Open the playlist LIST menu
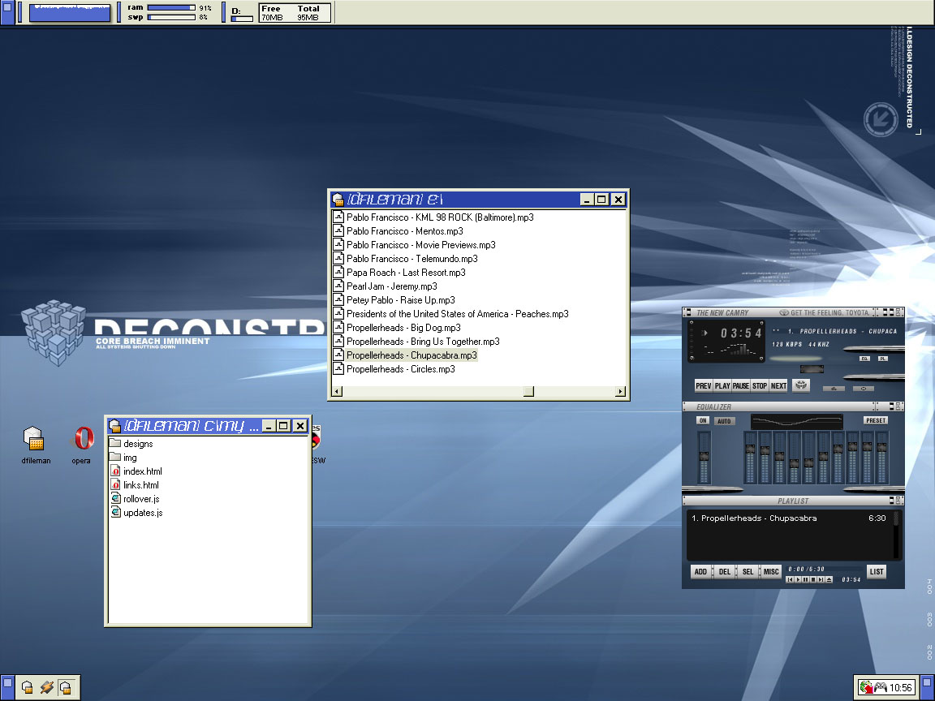This screenshot has height=701, width=935. [x=877, y=572]
